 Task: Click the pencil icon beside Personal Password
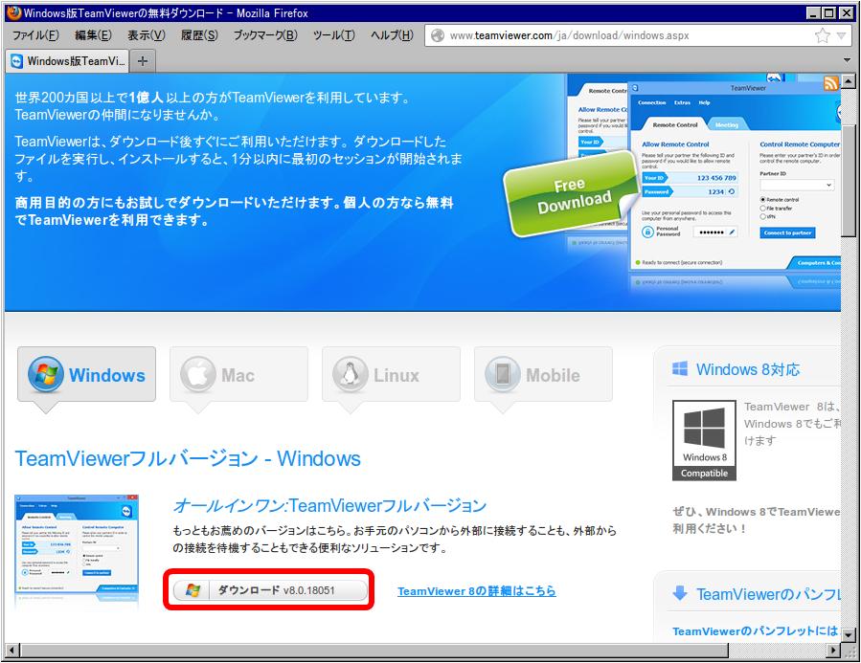(x=731, y=232)
